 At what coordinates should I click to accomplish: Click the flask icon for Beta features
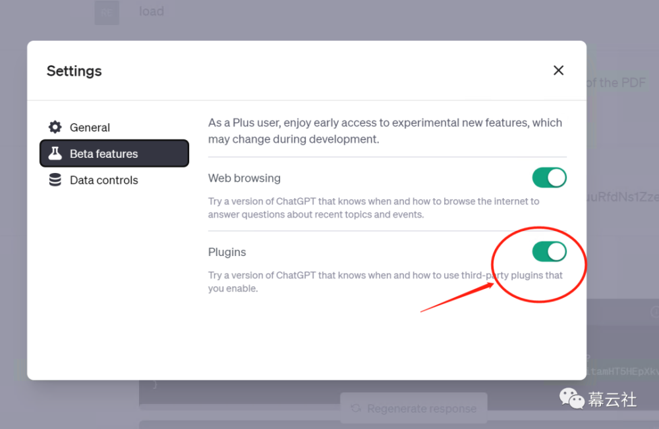click(55, 154)
